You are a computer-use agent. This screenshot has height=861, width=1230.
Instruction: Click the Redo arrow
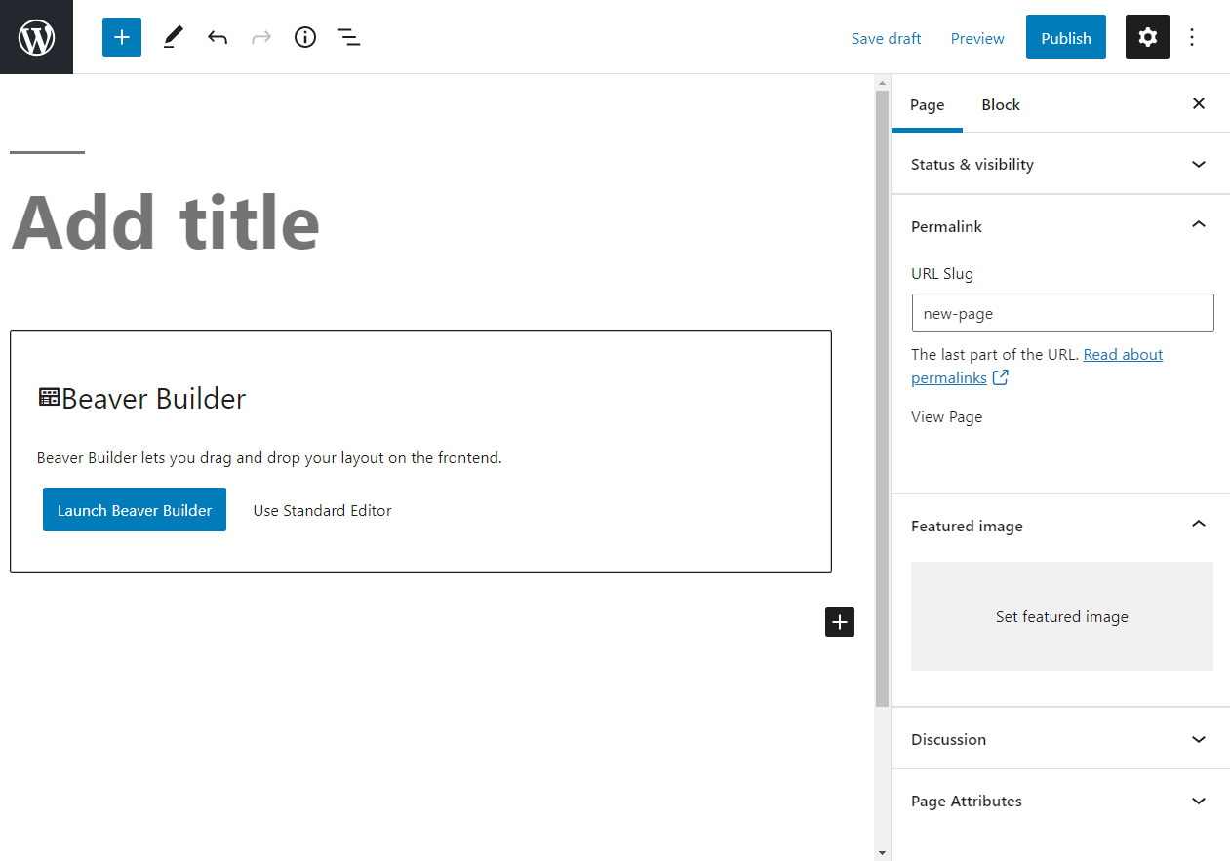point(261,37)
